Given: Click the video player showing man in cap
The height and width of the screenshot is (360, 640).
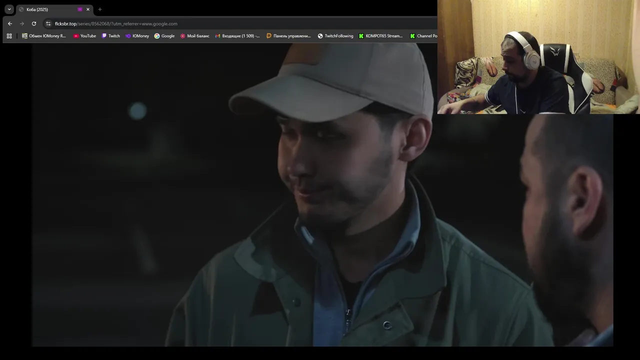Looking at the screenshot, I should pyautogui.click(x=322, y=195).
